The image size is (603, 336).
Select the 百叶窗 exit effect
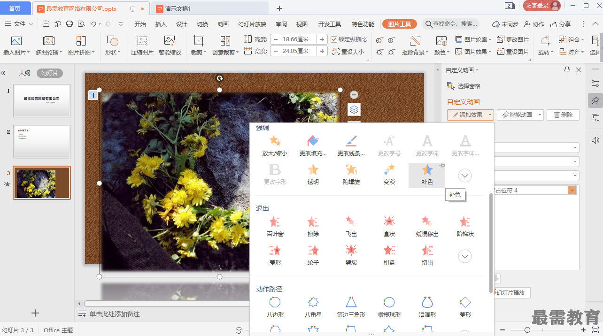(x=275, y=227)
